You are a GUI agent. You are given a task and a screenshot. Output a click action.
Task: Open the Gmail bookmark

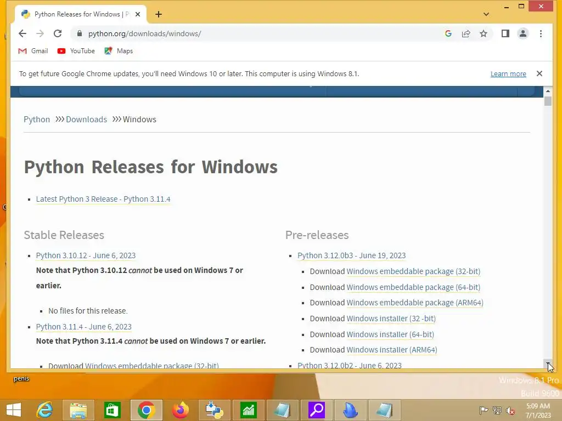point(33,51)
